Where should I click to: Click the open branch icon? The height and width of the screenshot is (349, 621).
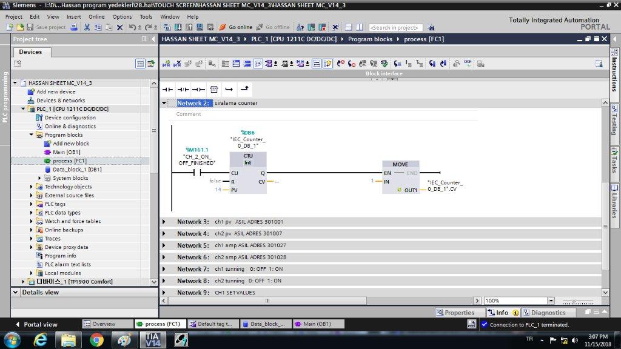[229, 90]
